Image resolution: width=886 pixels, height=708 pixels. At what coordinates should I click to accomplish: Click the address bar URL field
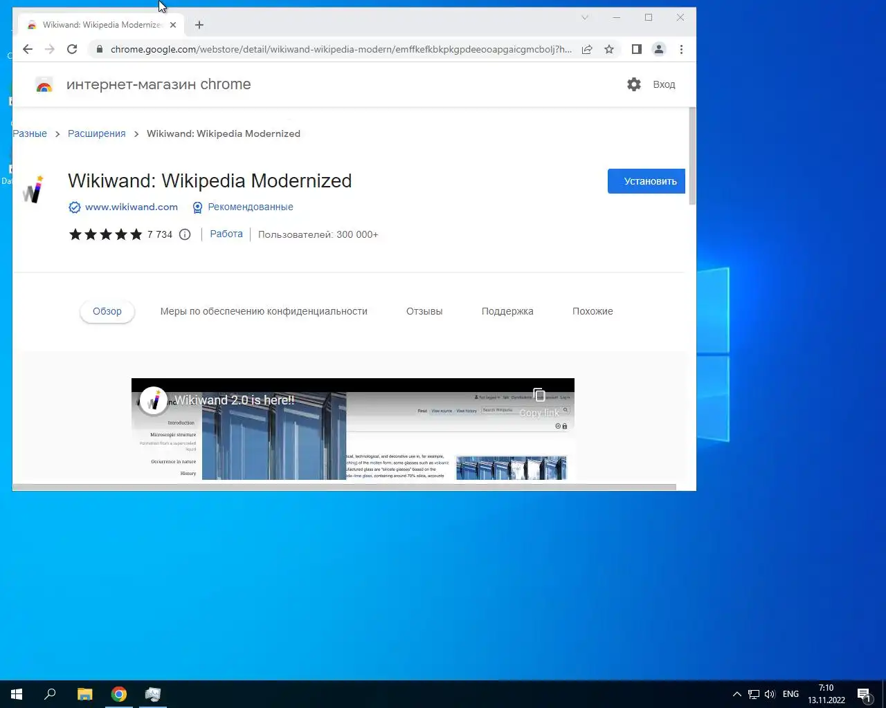[x=341, y=49]
